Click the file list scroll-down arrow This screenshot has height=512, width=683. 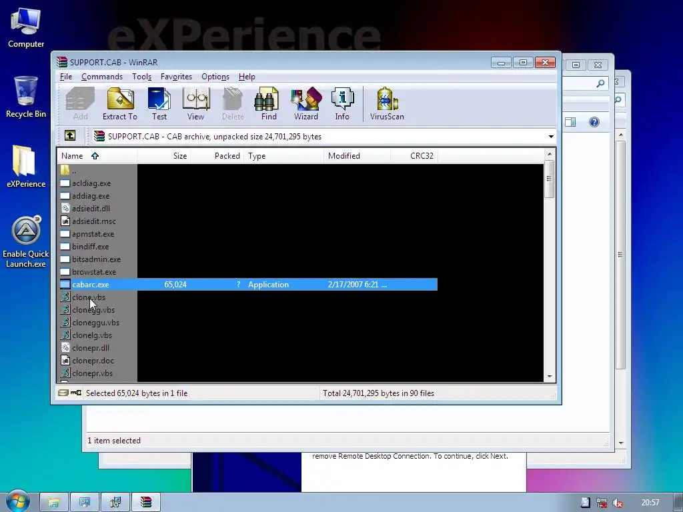tap(550, 377)
